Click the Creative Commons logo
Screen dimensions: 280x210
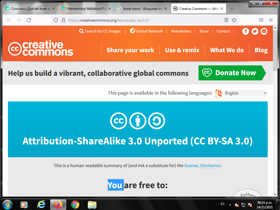pyautogui.click(x=40, y=48)
